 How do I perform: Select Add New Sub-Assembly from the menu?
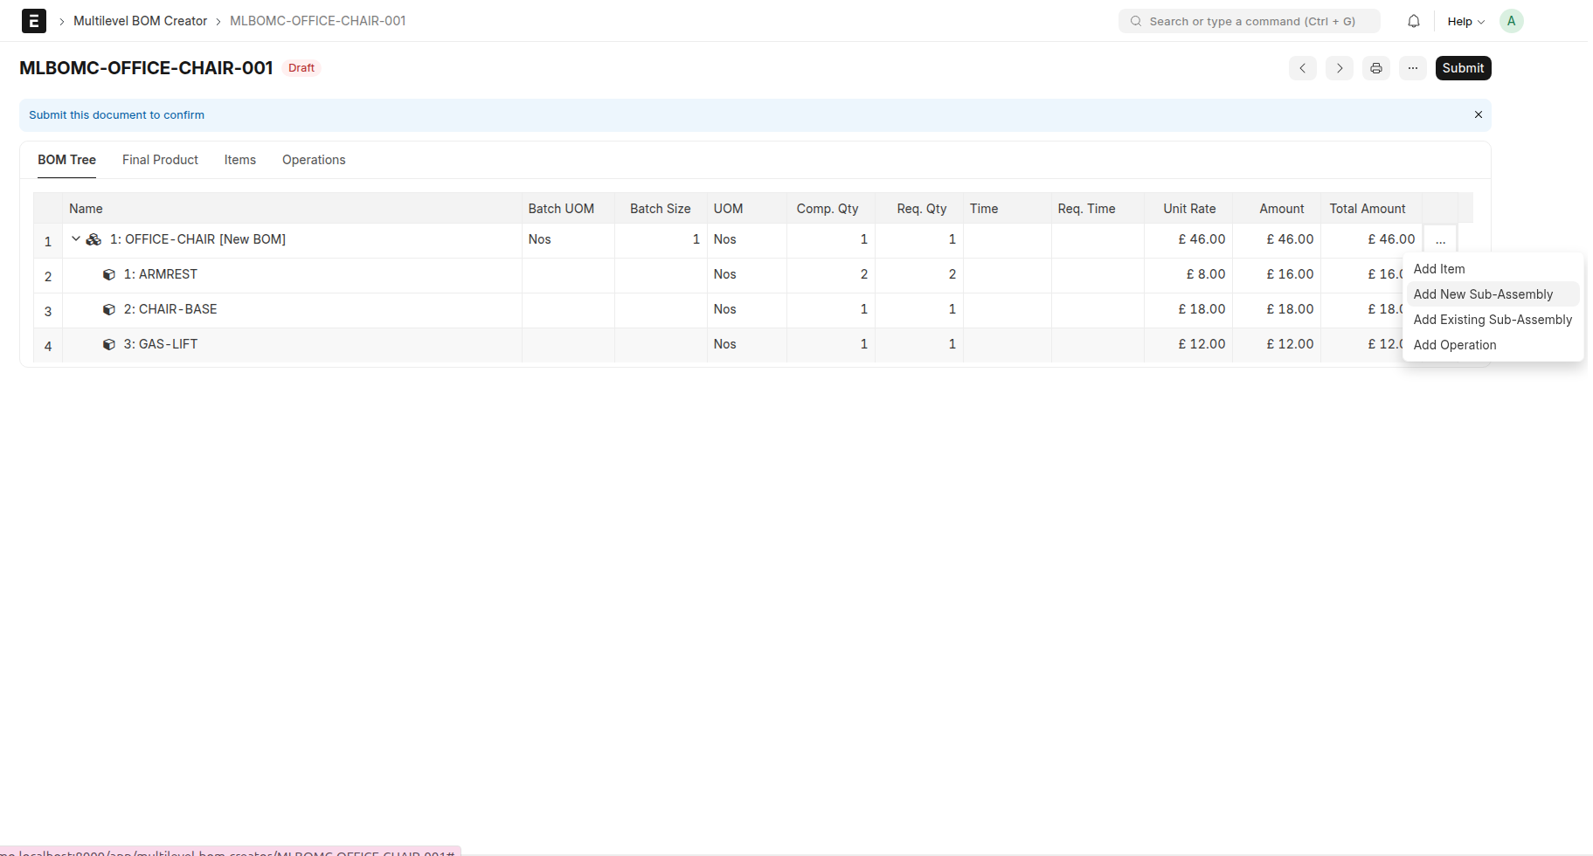[1483, 294]
